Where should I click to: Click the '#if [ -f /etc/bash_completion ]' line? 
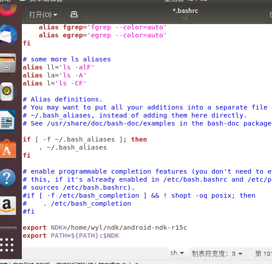pyautogui.click(x=139, y=195)
